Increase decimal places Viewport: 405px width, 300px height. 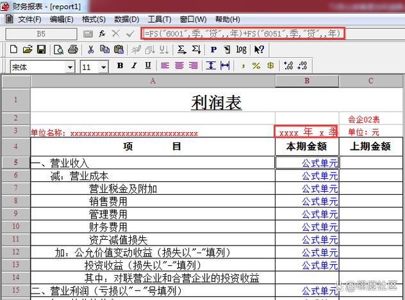288,65
